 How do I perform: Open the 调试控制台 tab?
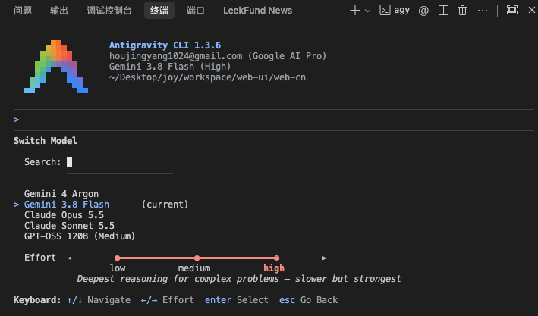click(x=109, y=11)
